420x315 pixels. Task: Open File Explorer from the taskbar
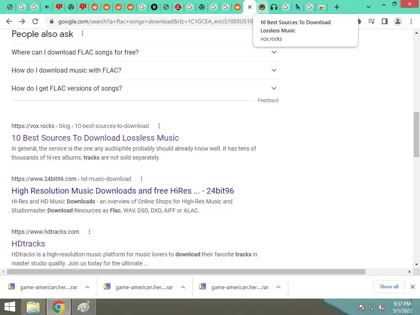click(34, 307)
